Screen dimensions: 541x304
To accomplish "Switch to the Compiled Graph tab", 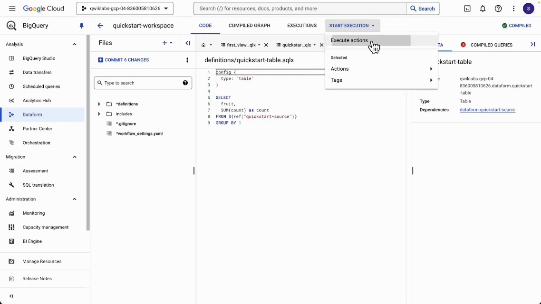I will tap(250, 26).
